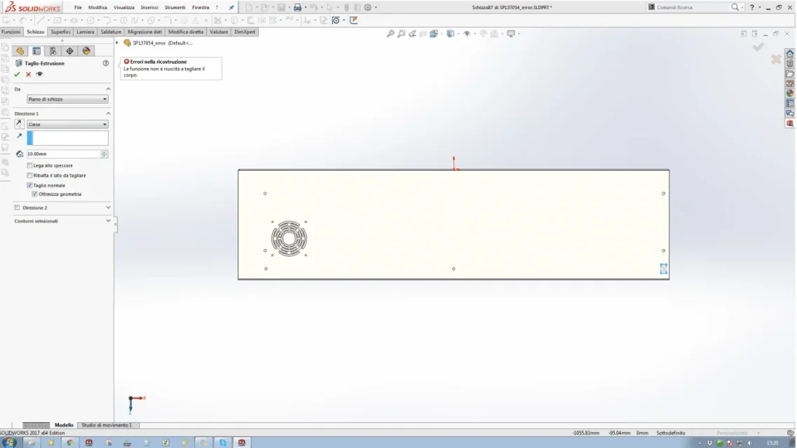Open the ConfigurationManager panel tab

[53, 50]
